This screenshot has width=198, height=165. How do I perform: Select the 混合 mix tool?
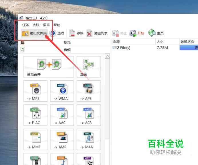88,67
